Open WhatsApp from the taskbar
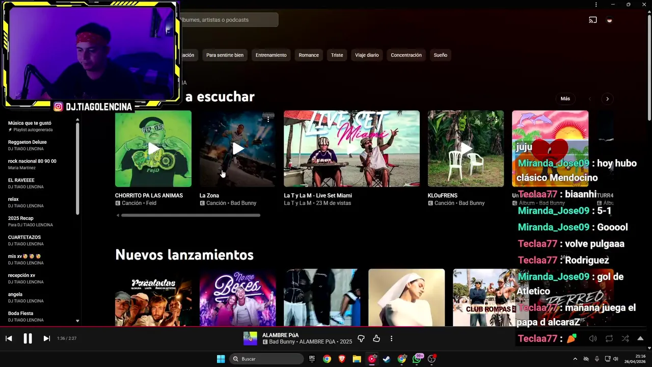This screenshot has height=367, width=652. click(x=417, y=359)
